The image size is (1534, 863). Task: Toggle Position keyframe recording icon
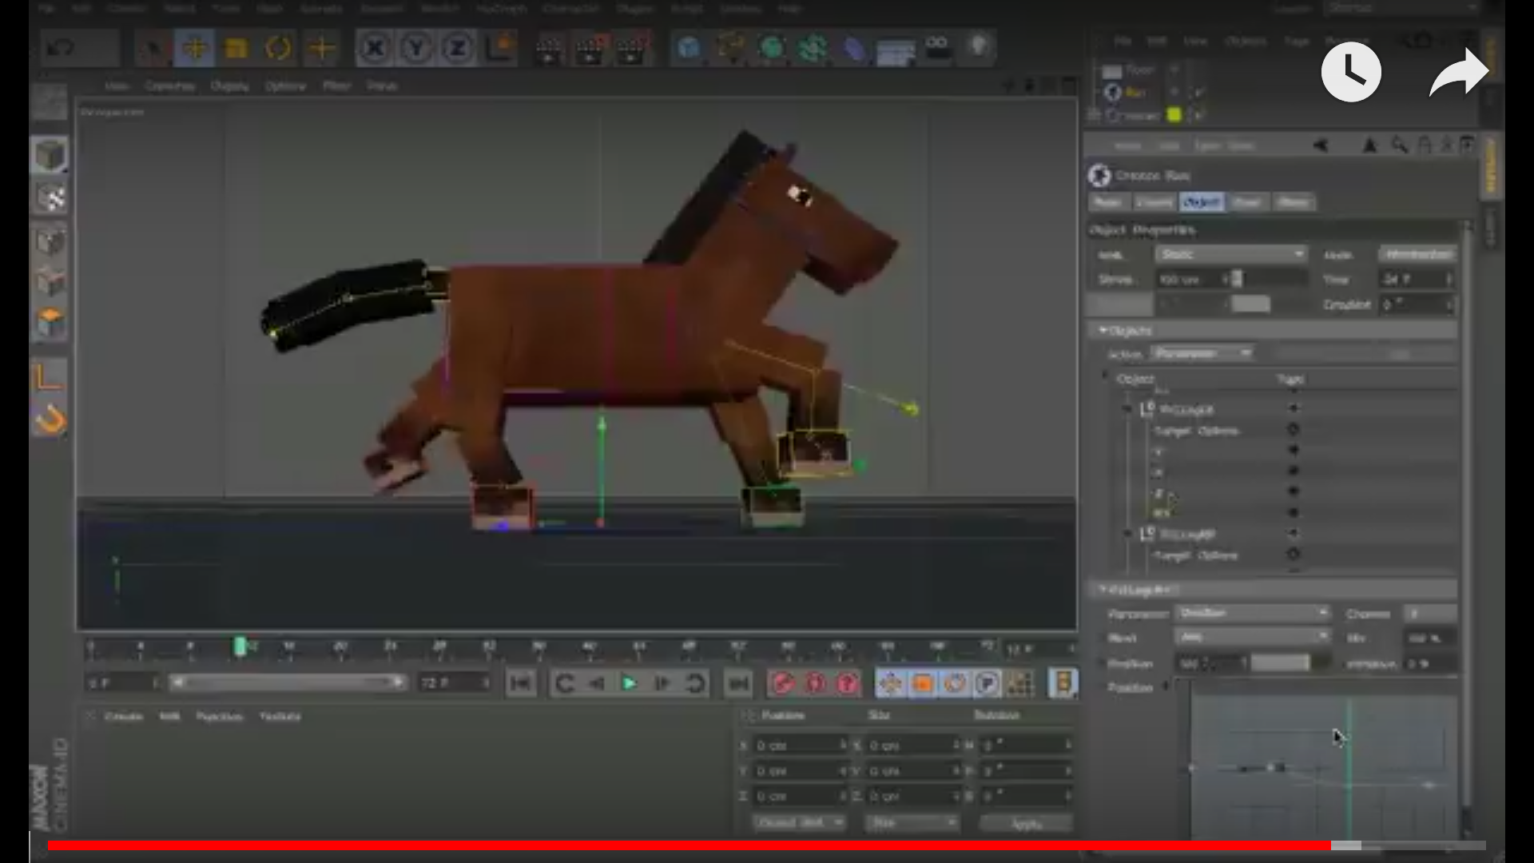890,683
